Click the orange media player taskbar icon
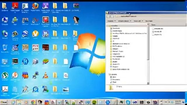Viewport: 187px width, 105px height. click(26, 102)
